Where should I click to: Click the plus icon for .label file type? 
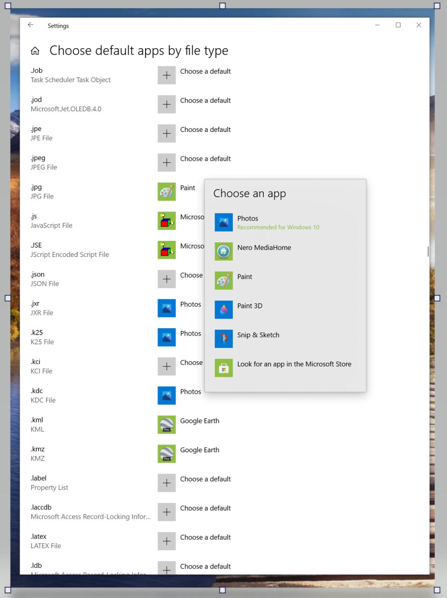(167, 483)
